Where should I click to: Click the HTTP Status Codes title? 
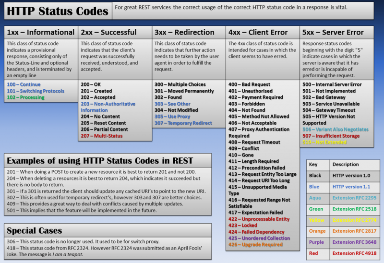point(57,12)
